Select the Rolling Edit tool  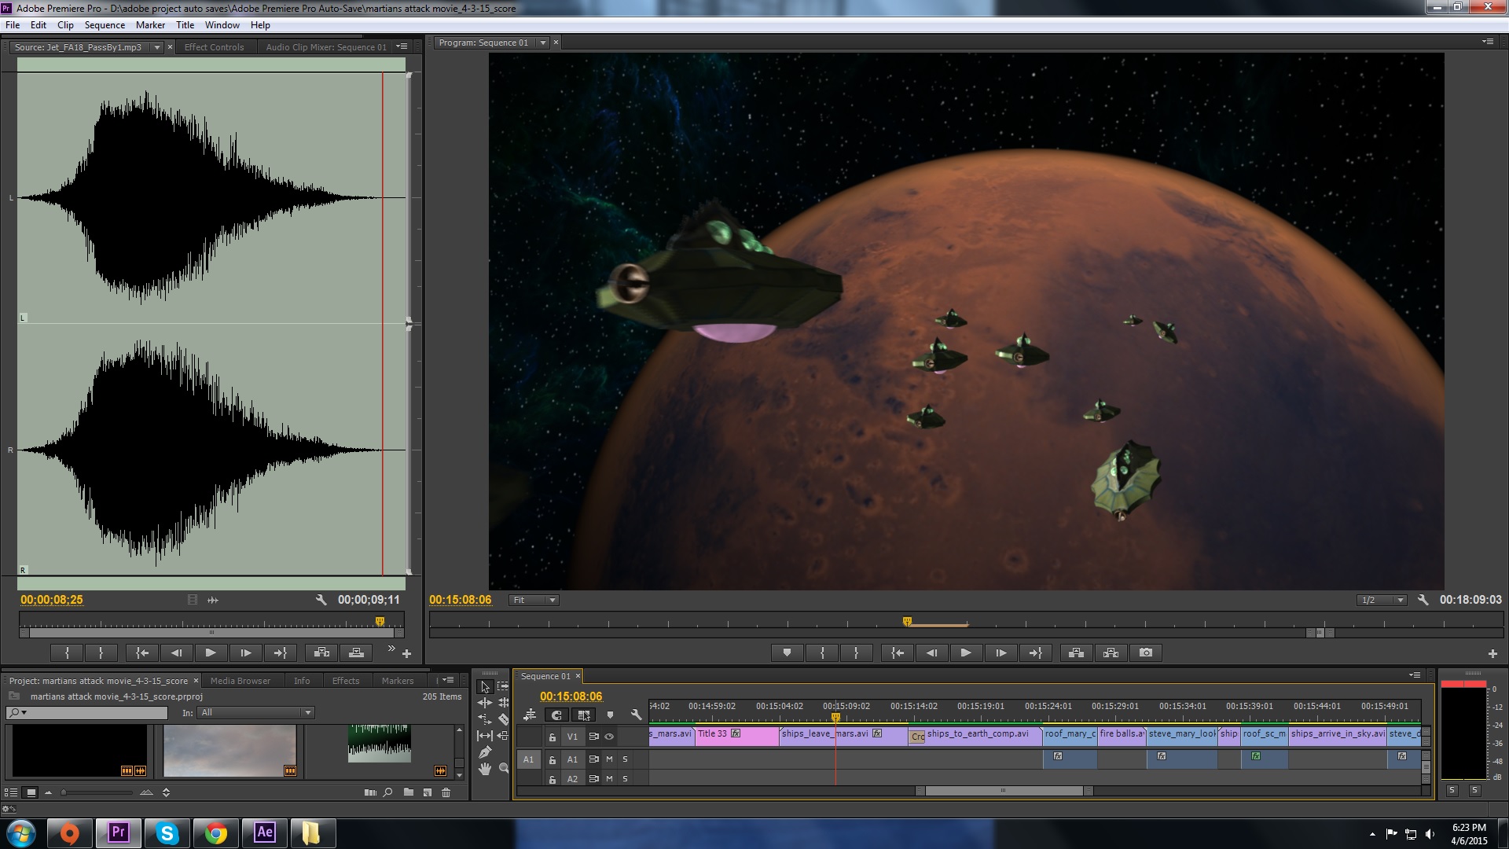click(503, 703)
